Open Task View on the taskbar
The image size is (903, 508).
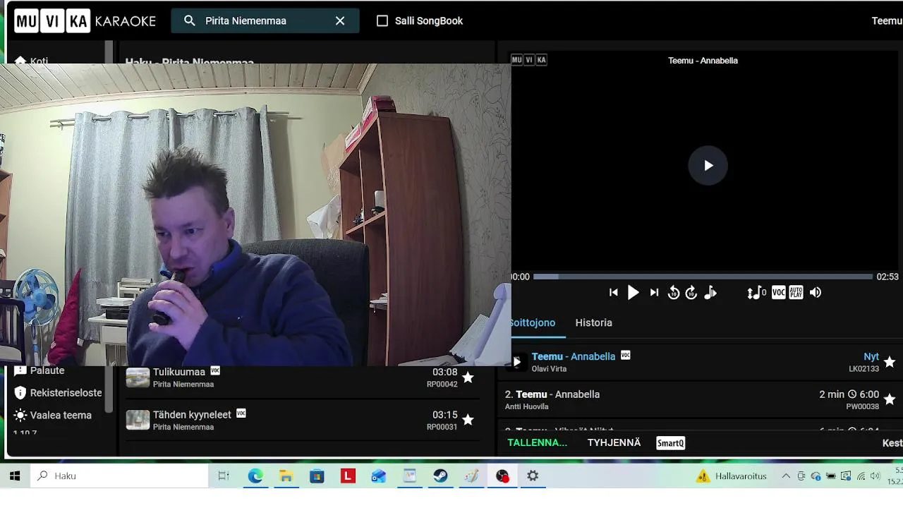click(x=224, y=476)
